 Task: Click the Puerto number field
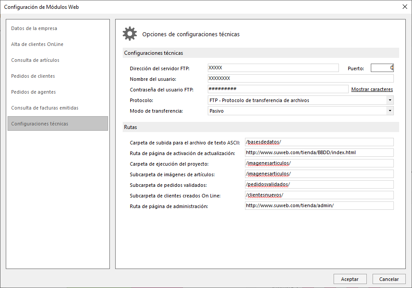pos(382,68)
